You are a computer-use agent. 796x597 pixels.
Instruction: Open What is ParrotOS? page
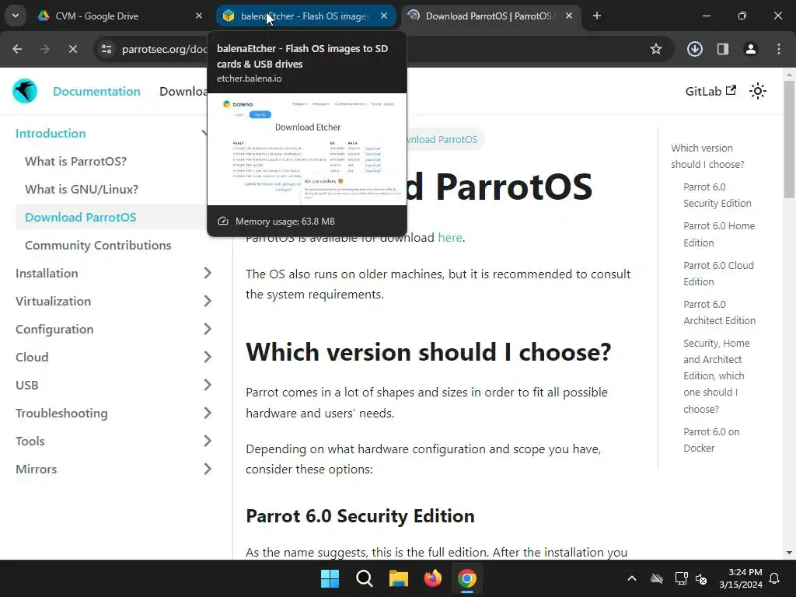pyautogui.click(x=75, y=162)
